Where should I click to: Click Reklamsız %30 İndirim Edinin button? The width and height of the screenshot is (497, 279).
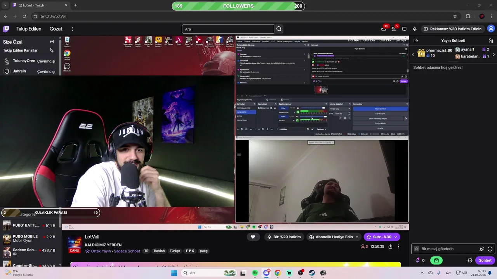click(452, 29)
